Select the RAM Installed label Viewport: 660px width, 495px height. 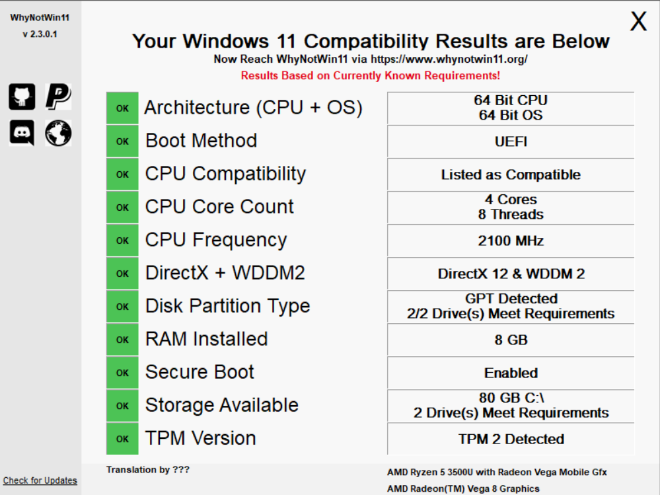click(206, 339)
